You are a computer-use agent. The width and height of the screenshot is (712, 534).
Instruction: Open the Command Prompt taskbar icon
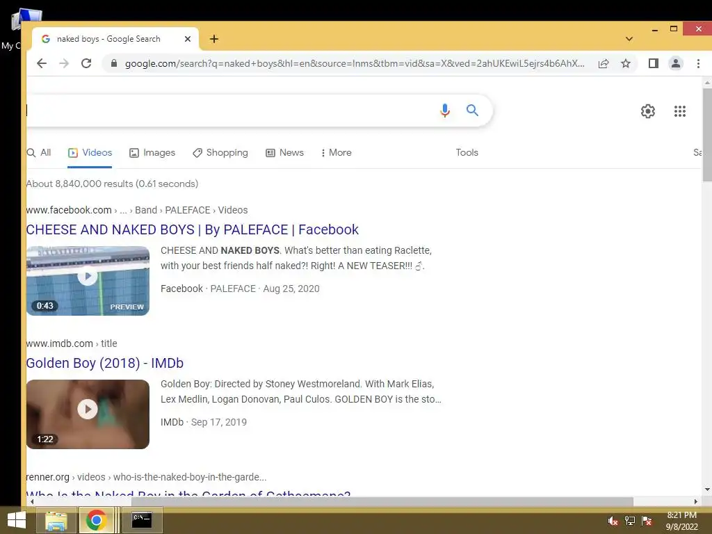(x=142, y=520)
